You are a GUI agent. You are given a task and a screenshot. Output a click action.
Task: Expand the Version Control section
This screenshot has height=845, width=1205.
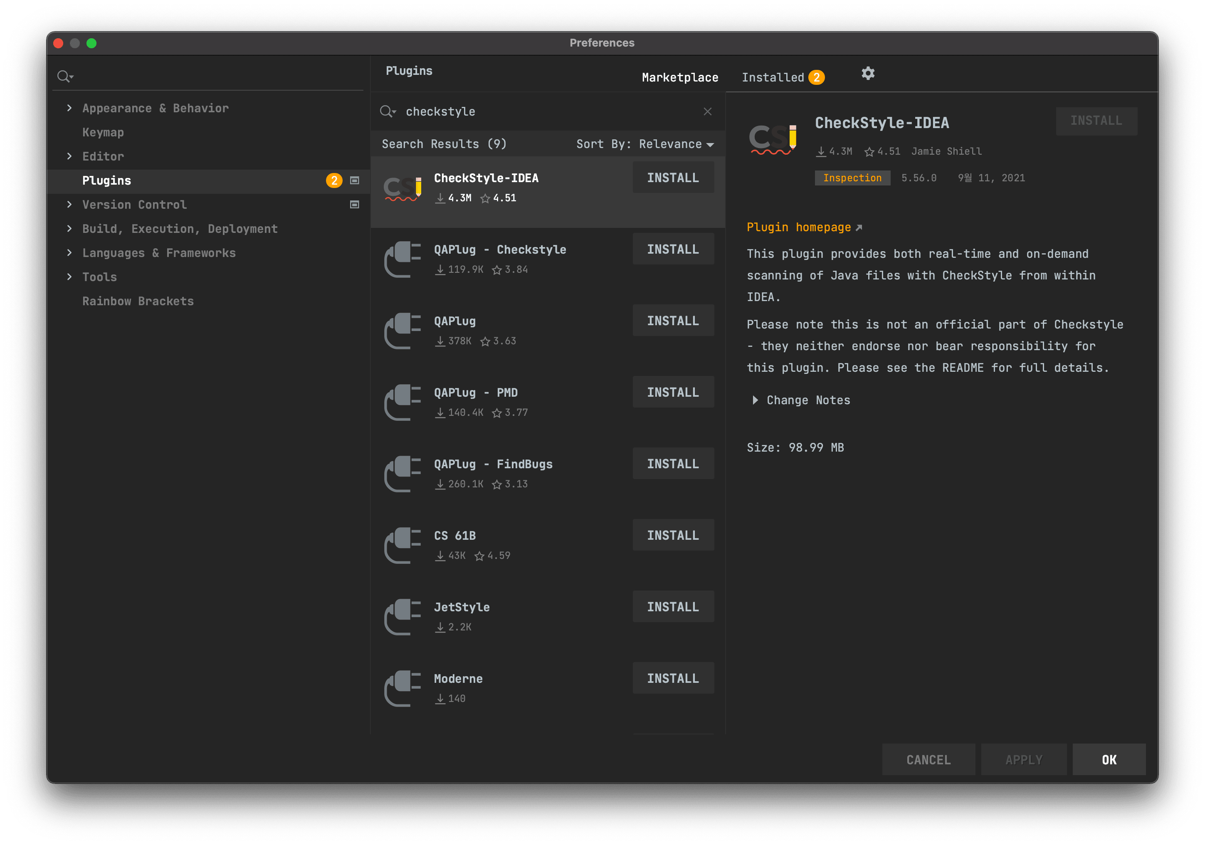point(69,205)
